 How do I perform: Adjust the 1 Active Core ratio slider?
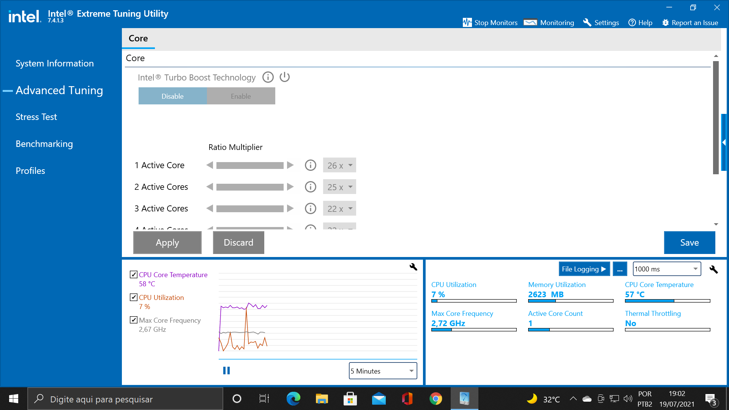tap(250, 166)
